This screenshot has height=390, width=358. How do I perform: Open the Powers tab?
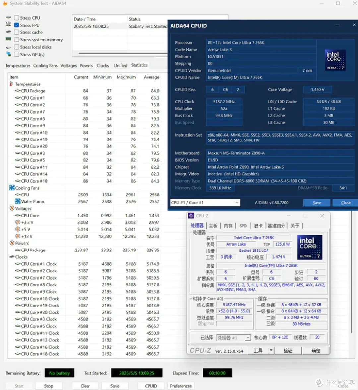(x=86, y=65)
